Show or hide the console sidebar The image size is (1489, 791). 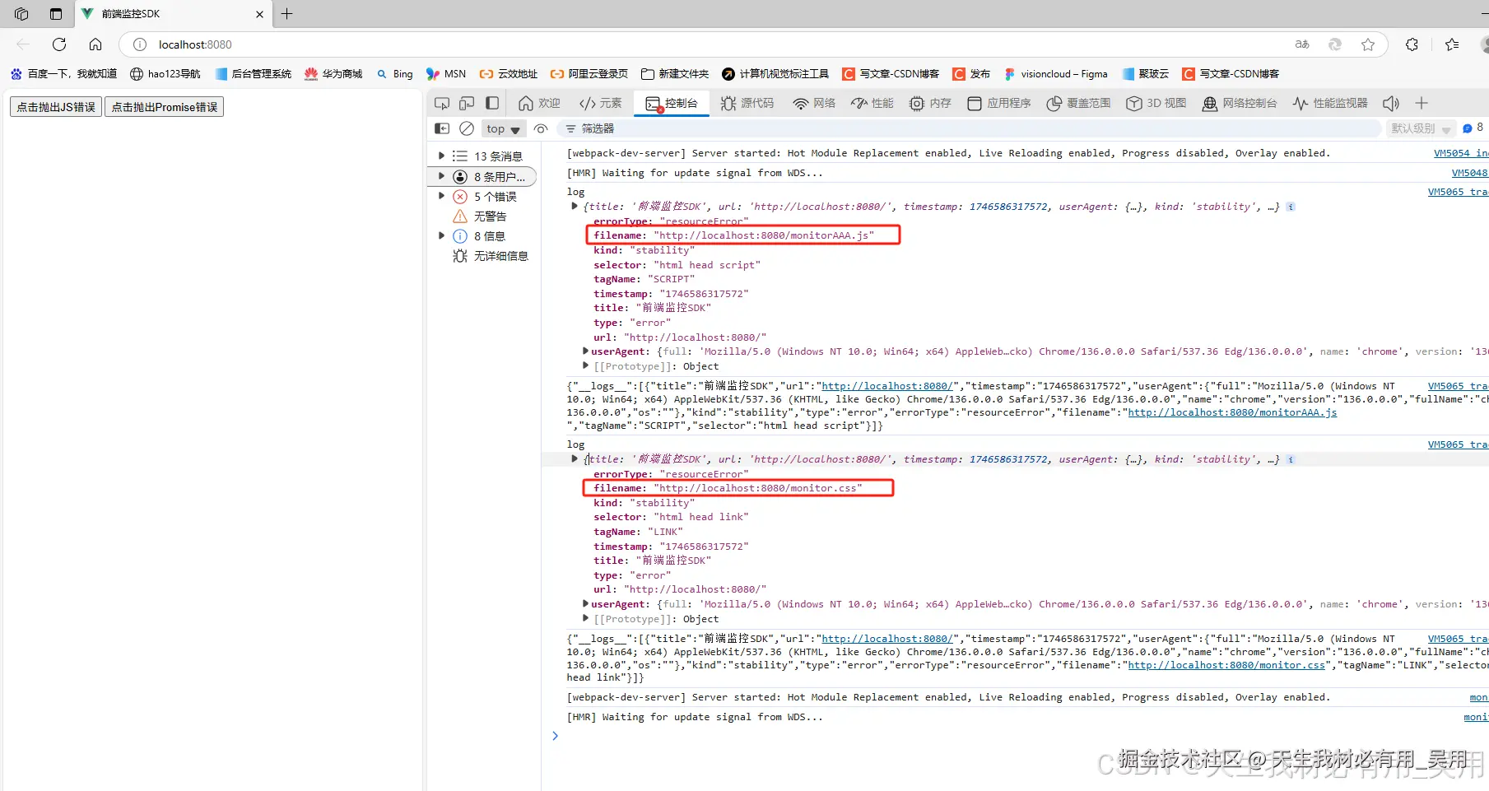[x=442, y=128]
